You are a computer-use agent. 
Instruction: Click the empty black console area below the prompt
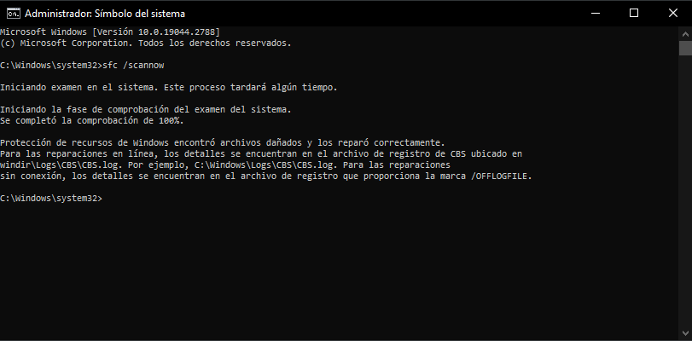[339, 269]
